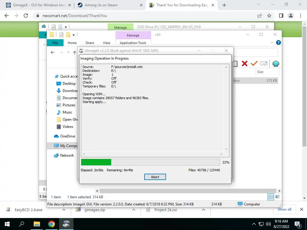This screenshot has width=307, height=230.
Task: Show hidden system tray icons
Action: click(x=254, y=224)
